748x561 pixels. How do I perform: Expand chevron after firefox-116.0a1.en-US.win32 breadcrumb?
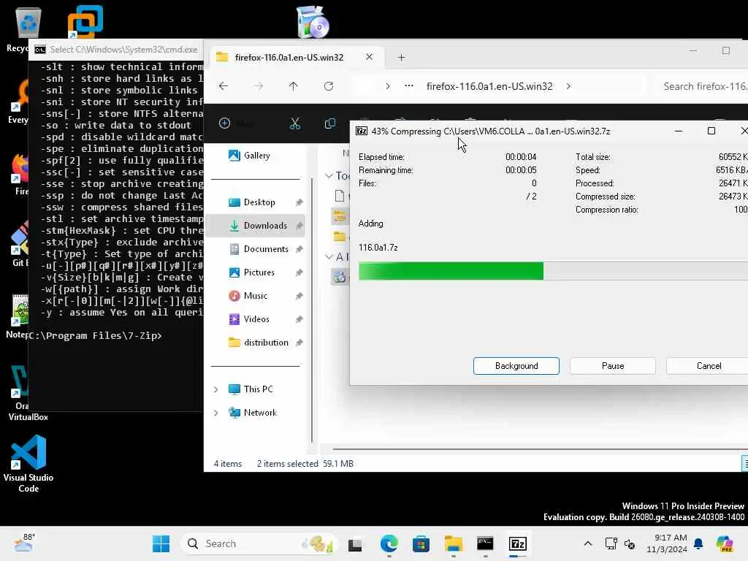568,86
